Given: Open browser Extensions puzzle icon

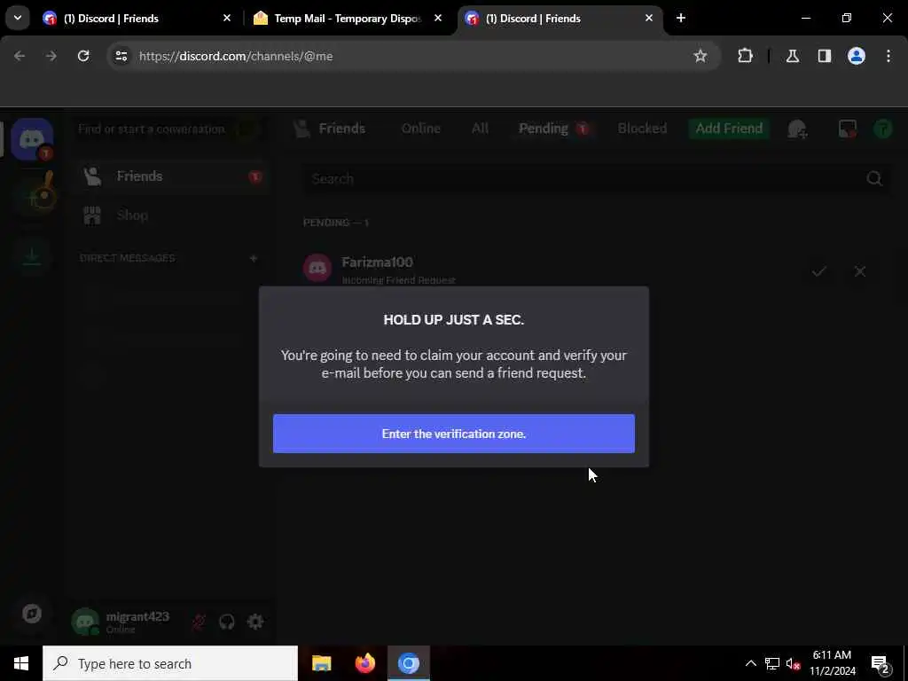Looking at the screenshot, I should pyautogui.click(x=745, y=56).
